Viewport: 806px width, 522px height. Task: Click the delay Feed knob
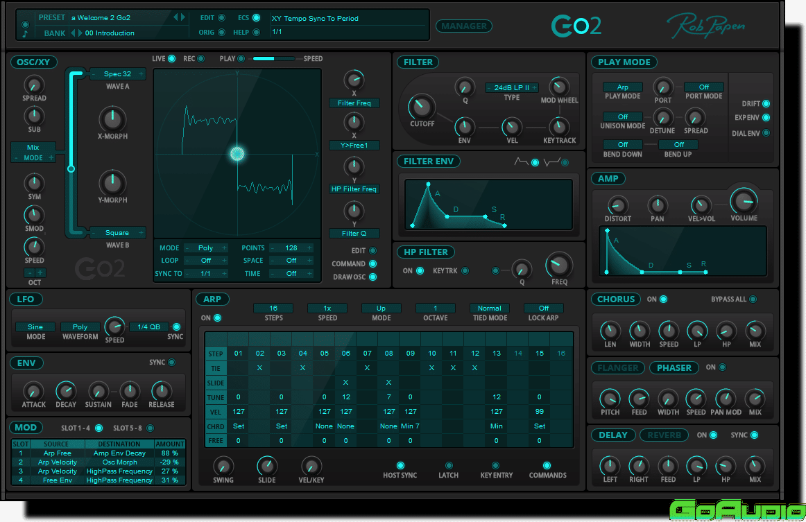[x=668, y=466]
